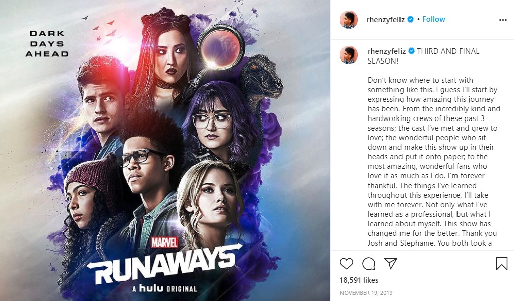The image size is (514, 301).
Task: Click Marvel logo on poster
Action: [x=164, y=243]
